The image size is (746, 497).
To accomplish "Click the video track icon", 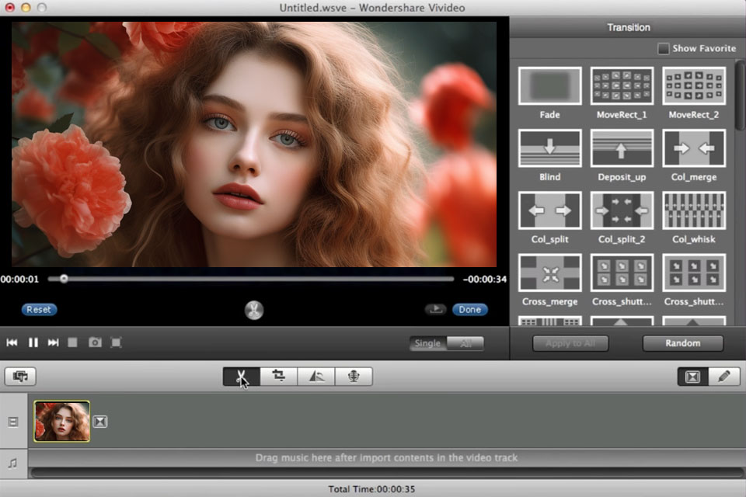I will [x=13, y=422].
